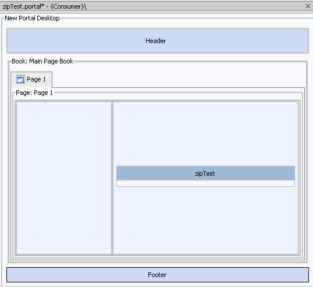
Task: Select the Header area of the portal desktop
Action: (x=158, y=41)
